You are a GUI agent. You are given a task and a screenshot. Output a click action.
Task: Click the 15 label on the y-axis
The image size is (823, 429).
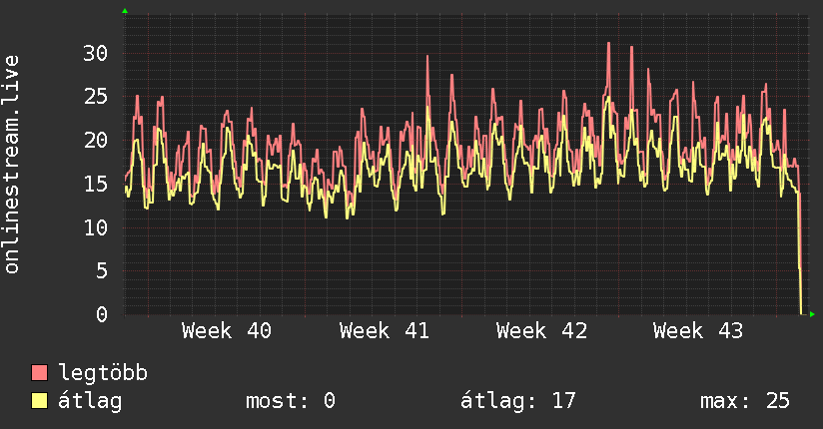point(95,184)
